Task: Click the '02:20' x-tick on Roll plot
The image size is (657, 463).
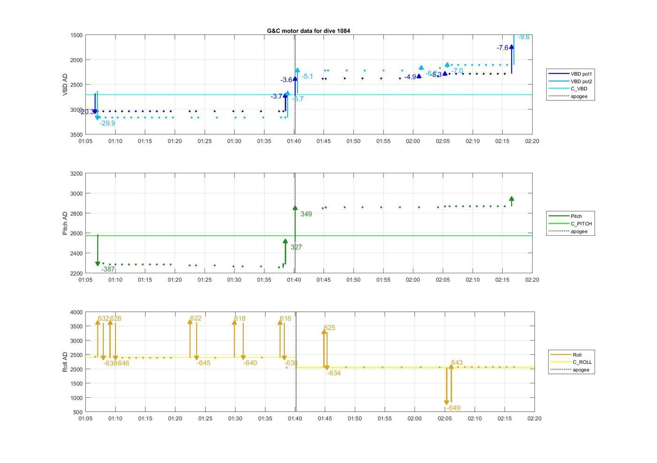Action: point(534,418)
